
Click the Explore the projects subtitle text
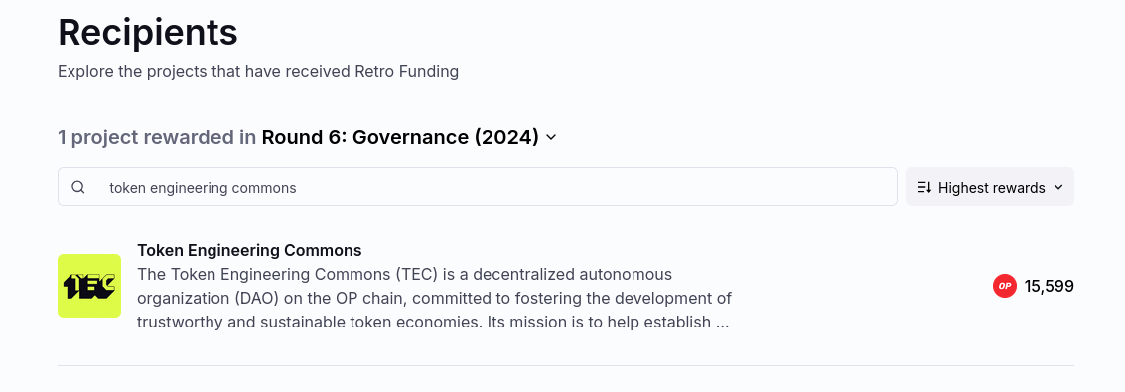click(x=258, y=71)
